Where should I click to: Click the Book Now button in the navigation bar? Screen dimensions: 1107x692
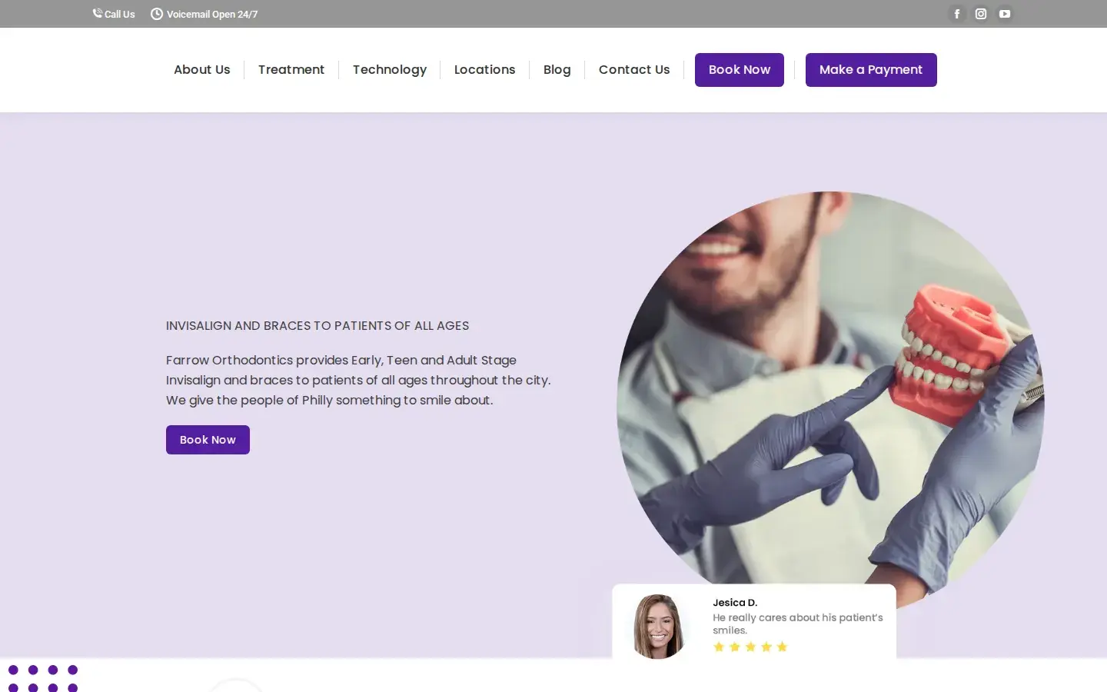tap(740, 70)
